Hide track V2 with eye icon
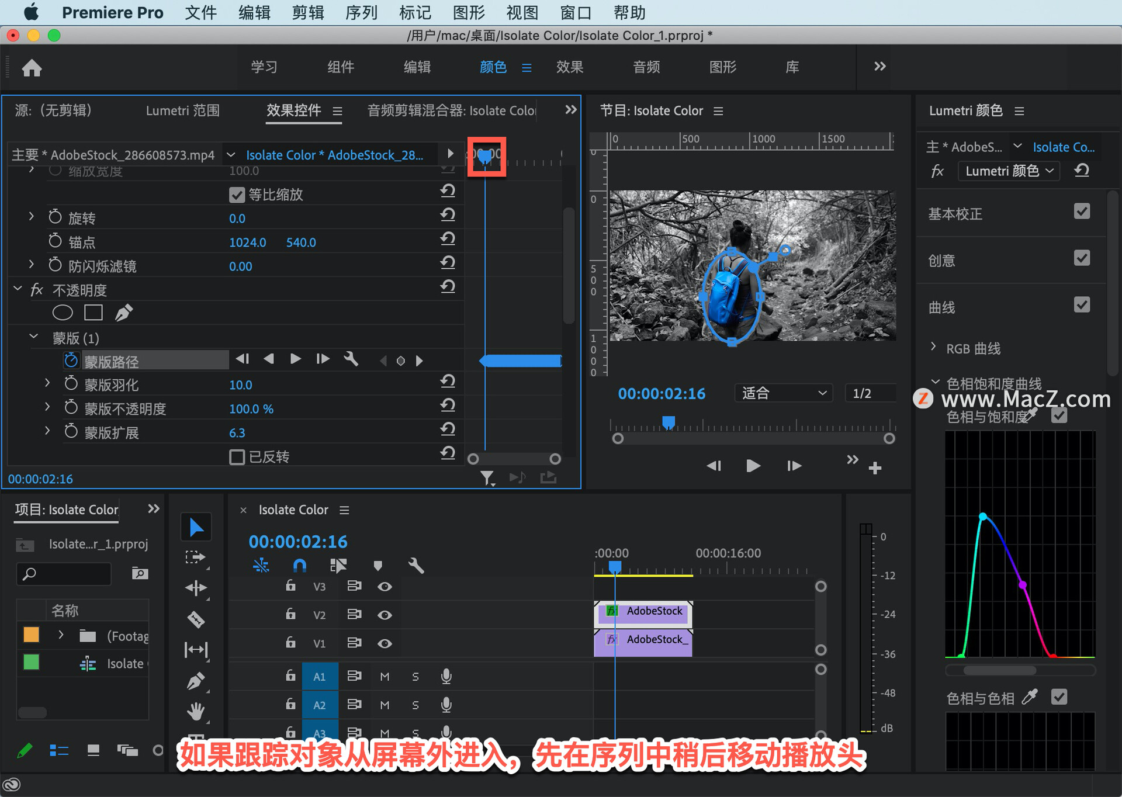Image resolution: width=1122 pixels, height=797 pixels. coord(385,615)
